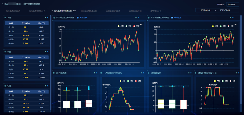Click the A相 pressure box in 压力箱线图
Screen dimensions: 244x115
66,104
